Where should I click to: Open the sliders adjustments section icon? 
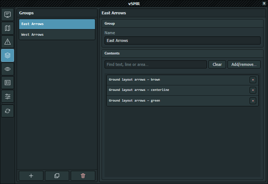pos(7,96)
